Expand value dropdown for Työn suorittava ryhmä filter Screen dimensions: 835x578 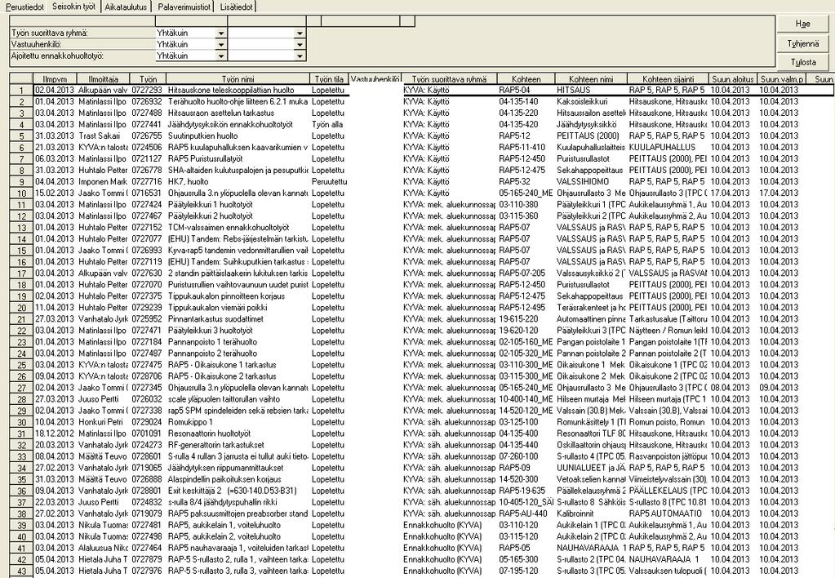point(300,33)
